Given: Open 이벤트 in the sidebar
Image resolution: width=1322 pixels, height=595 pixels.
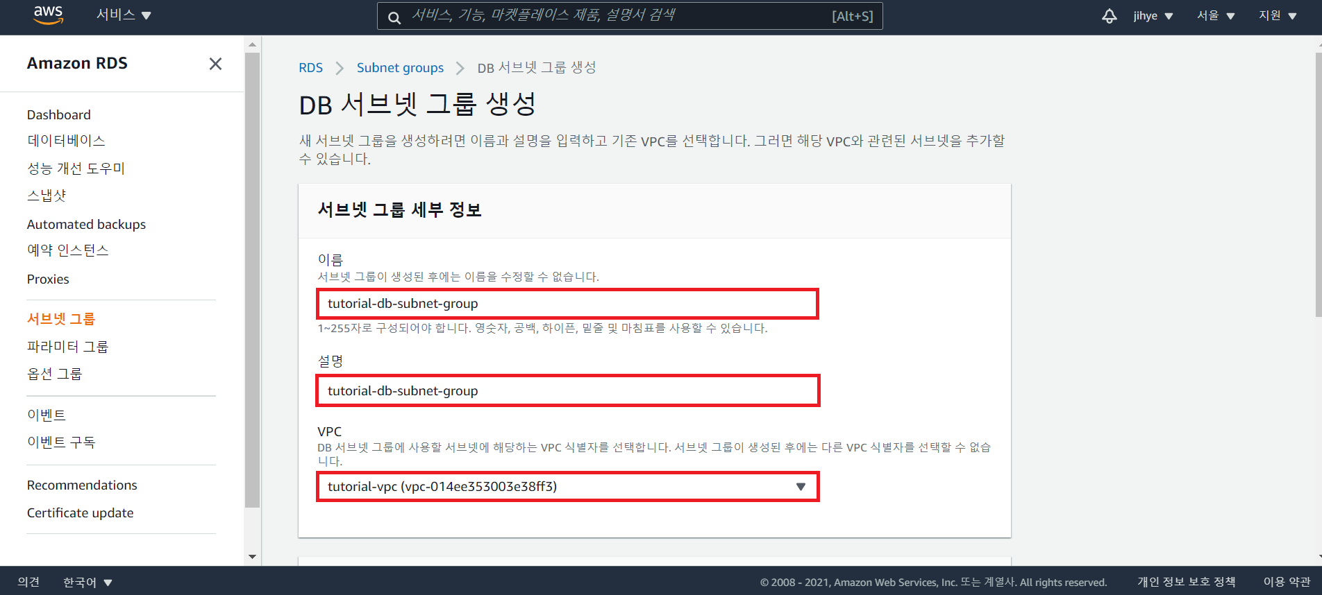Looking at the screenshot, I should click(47, 415).
